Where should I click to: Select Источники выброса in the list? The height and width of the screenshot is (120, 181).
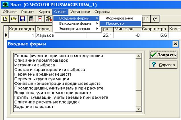tap(34, 65)
